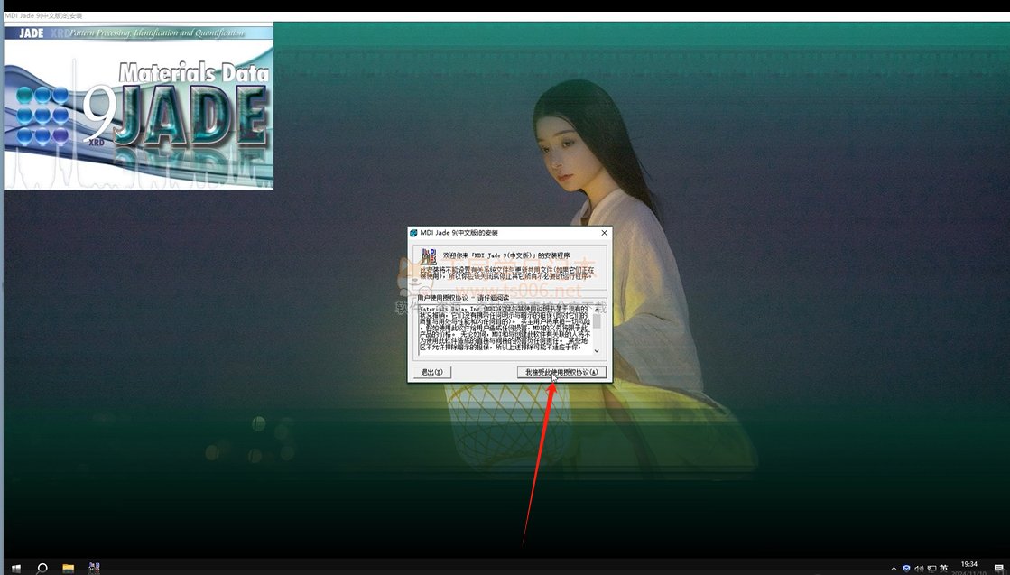
Task: Click the network tray icon
Action: pyautogui.click(x=932, y=569)
